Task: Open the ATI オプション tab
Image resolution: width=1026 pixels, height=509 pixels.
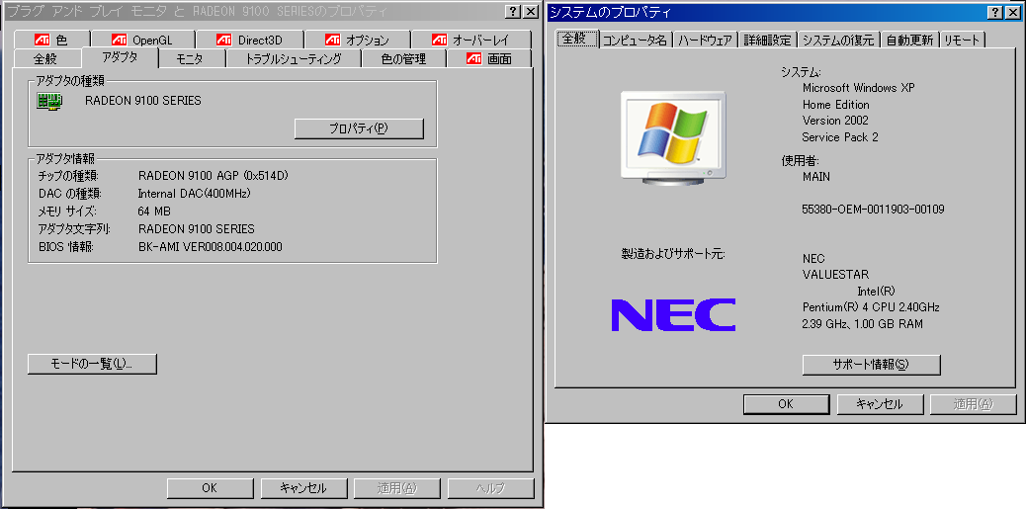Action: (357, 40)
